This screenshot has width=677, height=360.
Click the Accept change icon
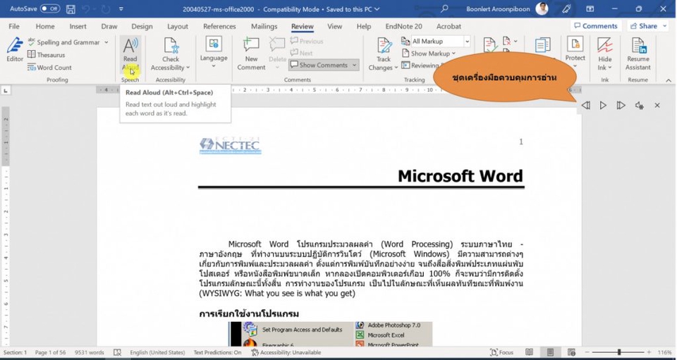[490, 44]
